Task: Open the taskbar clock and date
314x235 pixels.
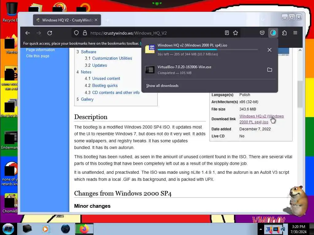Action: coord(298,229)
